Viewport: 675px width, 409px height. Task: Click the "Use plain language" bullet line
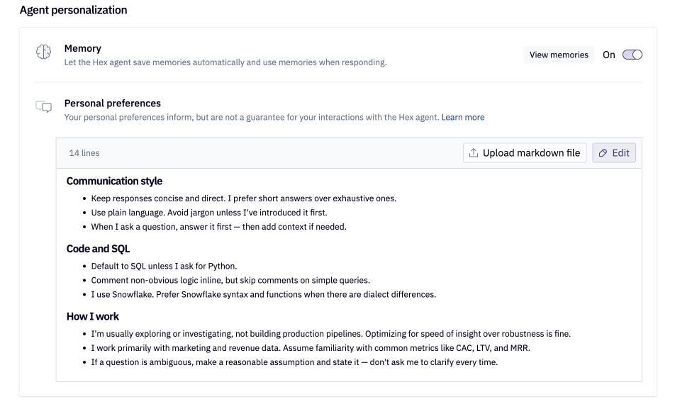[x=209, y=213]
